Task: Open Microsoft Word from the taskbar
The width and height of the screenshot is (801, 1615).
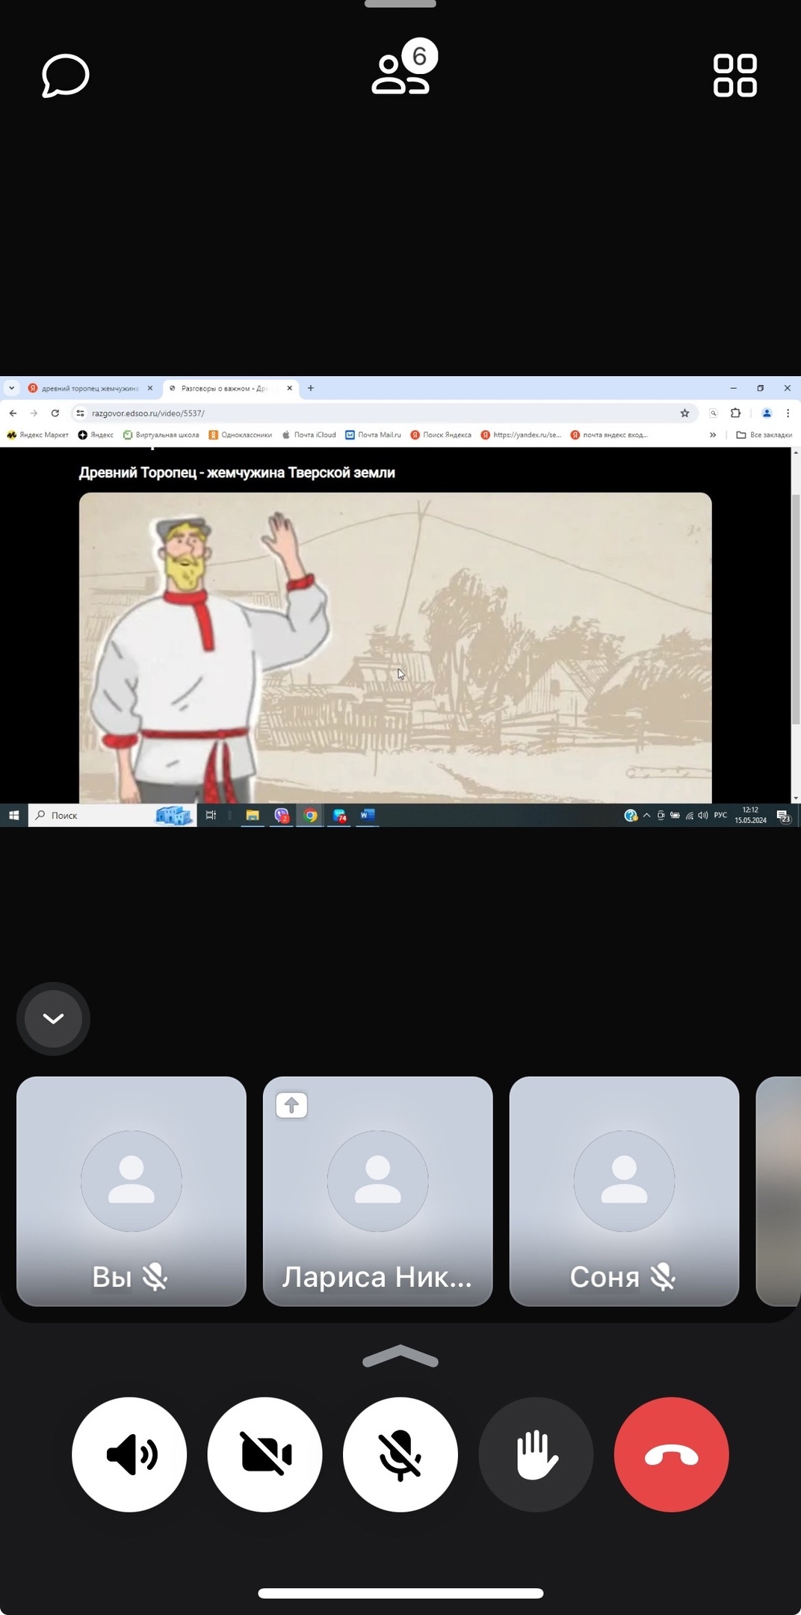Action: (367, 815)
